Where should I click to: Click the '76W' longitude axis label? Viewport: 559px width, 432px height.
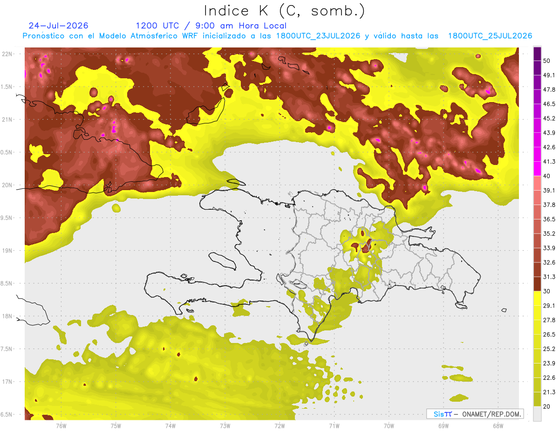61,426
